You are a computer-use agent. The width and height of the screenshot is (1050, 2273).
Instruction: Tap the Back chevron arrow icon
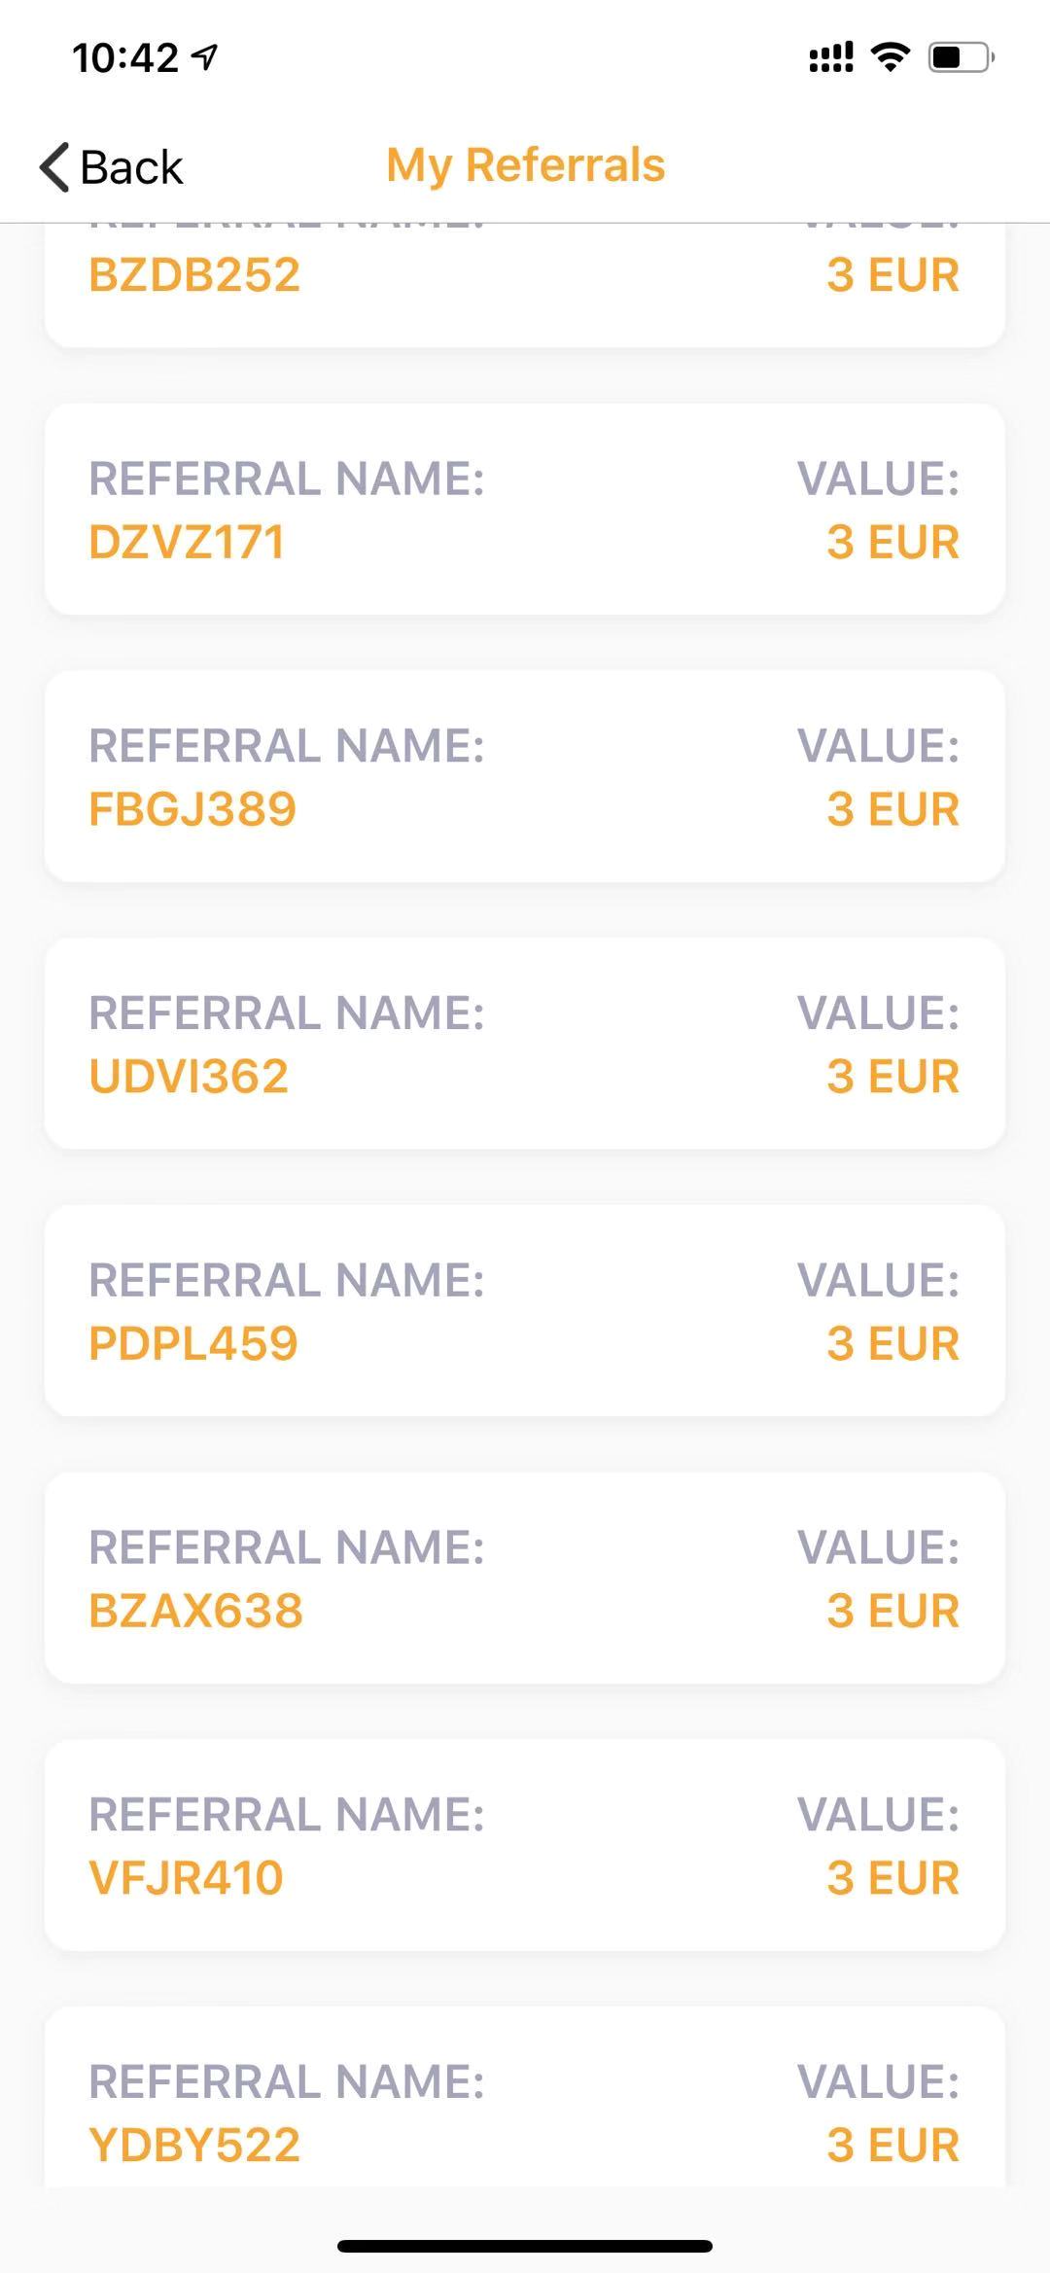tap(55, 167)
